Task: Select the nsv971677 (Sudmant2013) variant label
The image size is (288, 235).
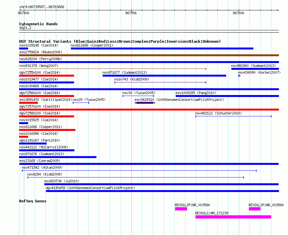Action: (125, 72)
